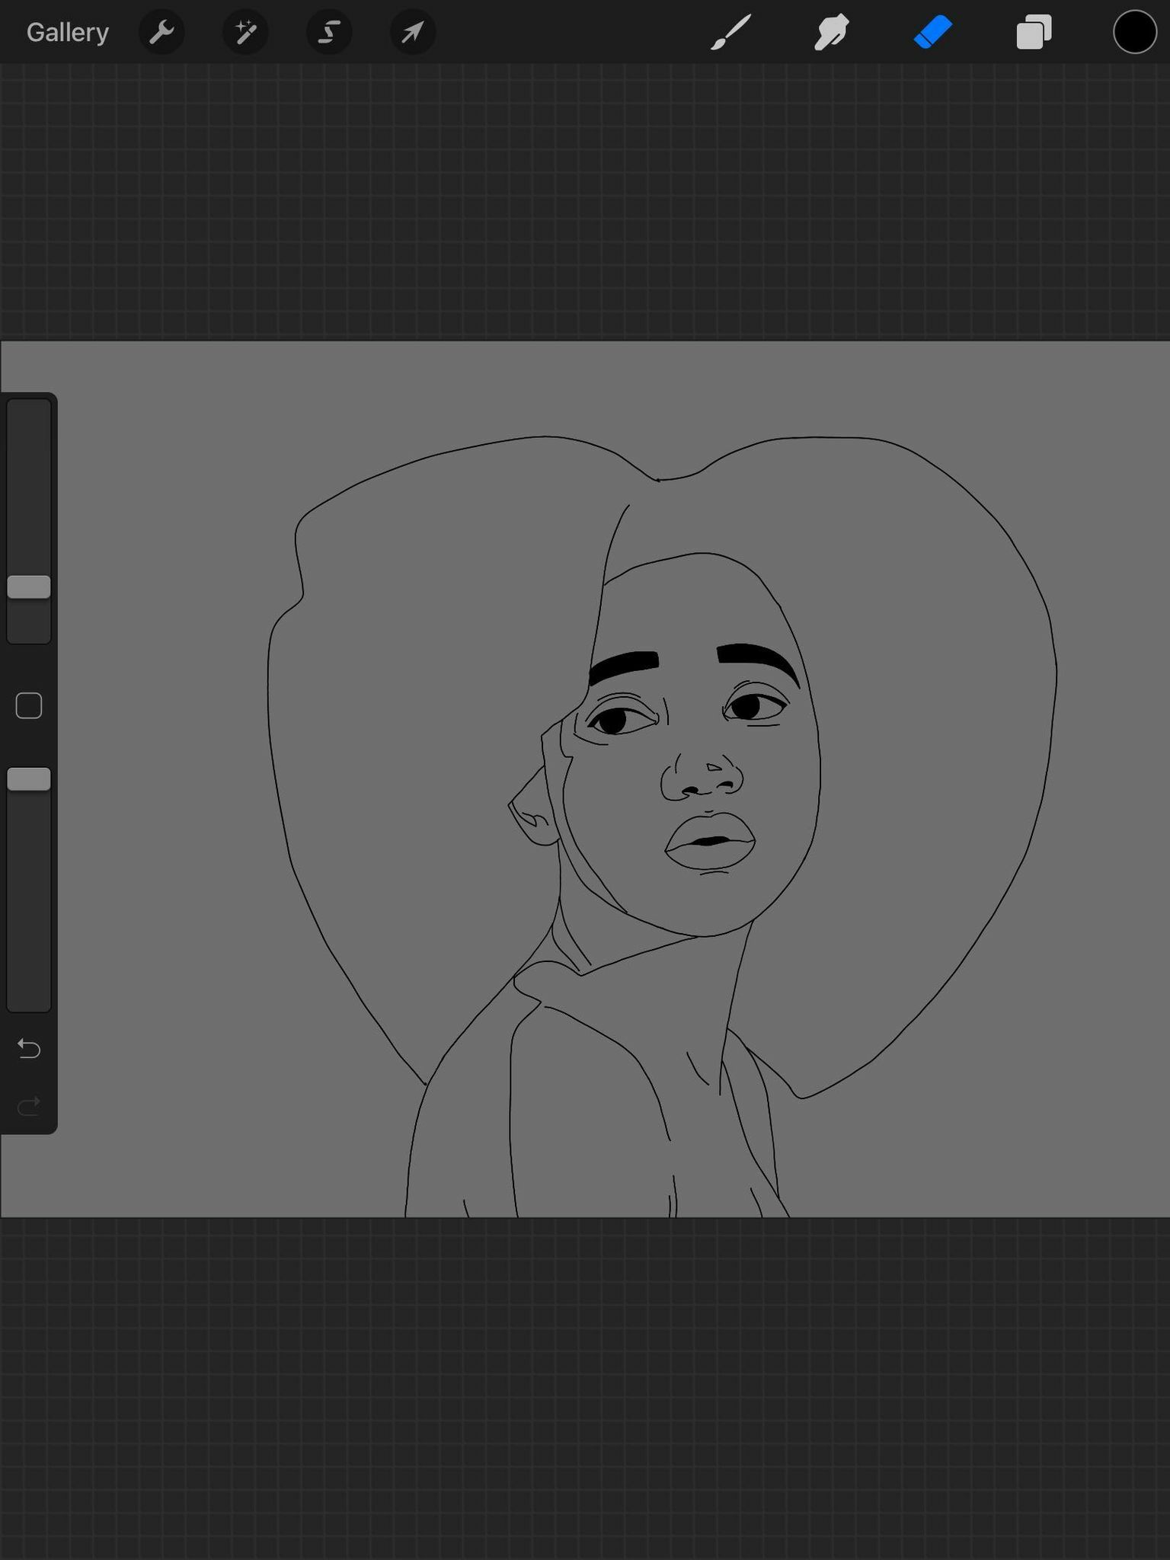Return to the Gallery
The image size is (1170, 1560).
pos(67,33)
